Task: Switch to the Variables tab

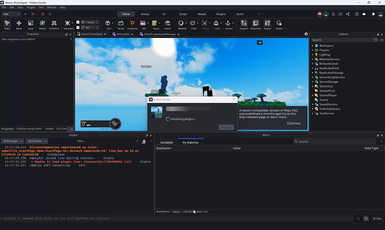Action: click(167, 143)
